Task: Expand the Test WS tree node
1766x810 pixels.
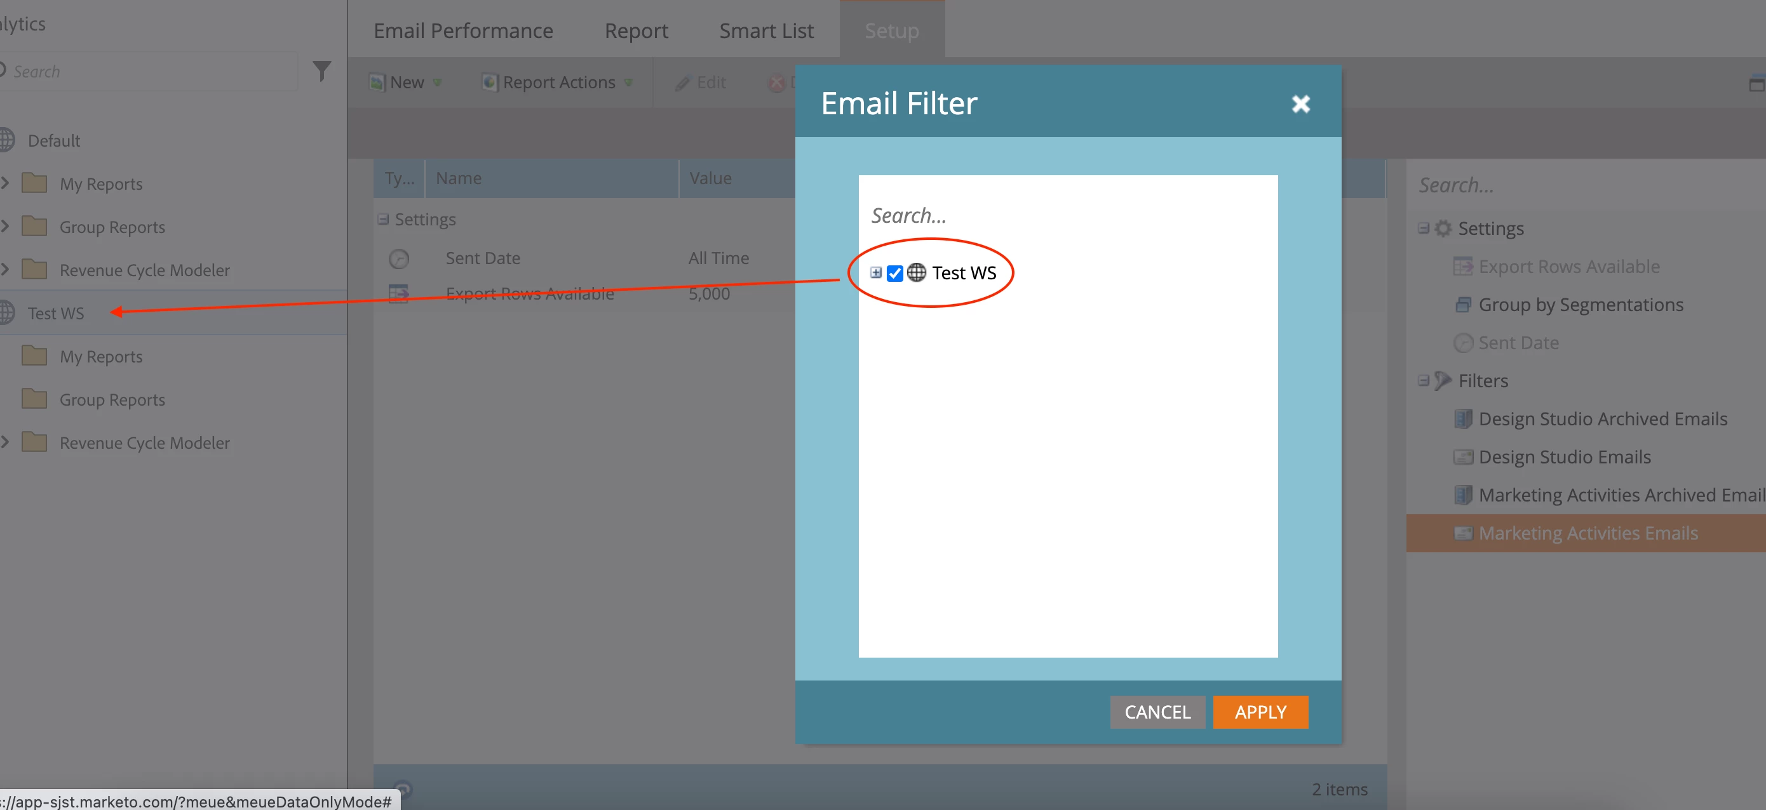Action: coord(875,273)
